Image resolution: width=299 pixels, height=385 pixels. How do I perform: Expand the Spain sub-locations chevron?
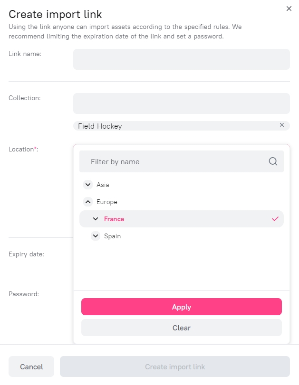pyautogui.click(x=96, y=236)
